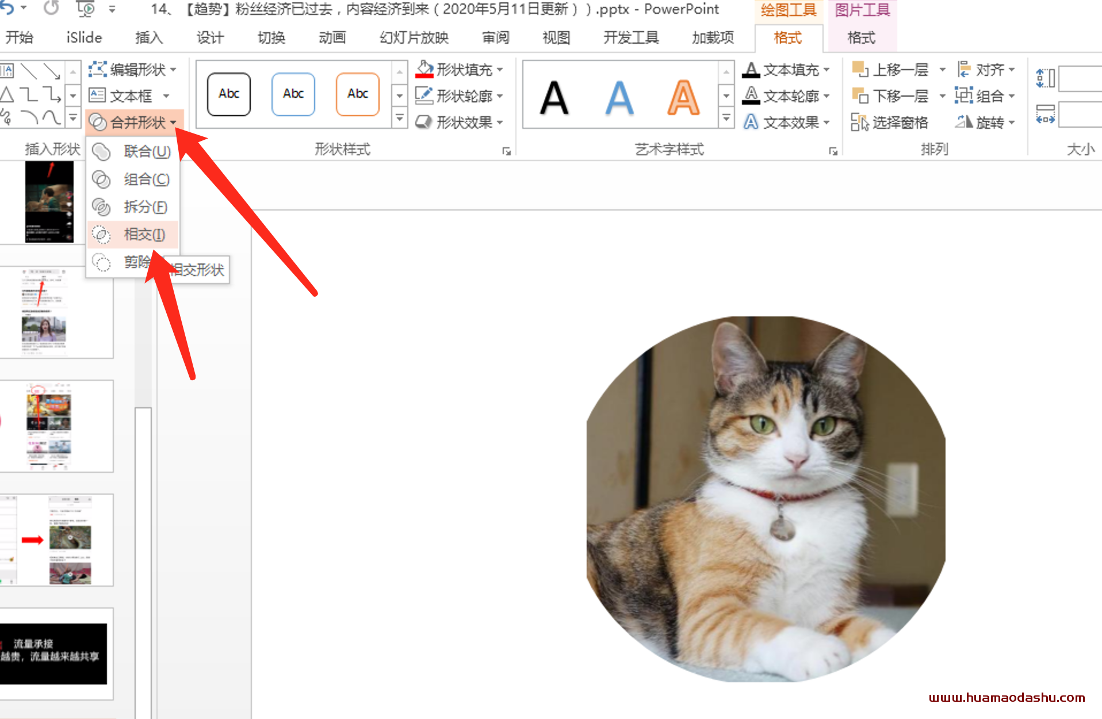Click the Shape Fill paint bucket icon
The image size is (1102, 719).
click(x=424, y=69)
